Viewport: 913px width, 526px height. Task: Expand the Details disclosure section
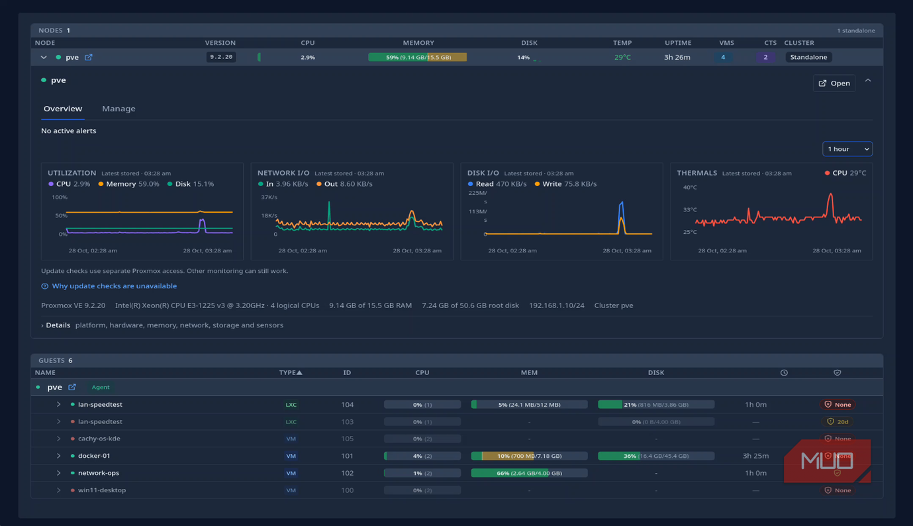56,325
